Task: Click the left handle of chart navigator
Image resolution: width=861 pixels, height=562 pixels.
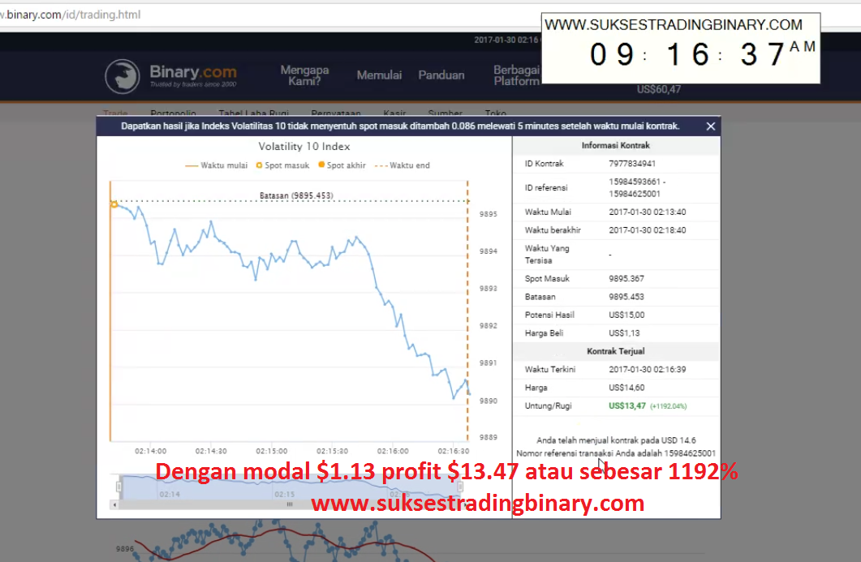Action: tap(119, 487)
